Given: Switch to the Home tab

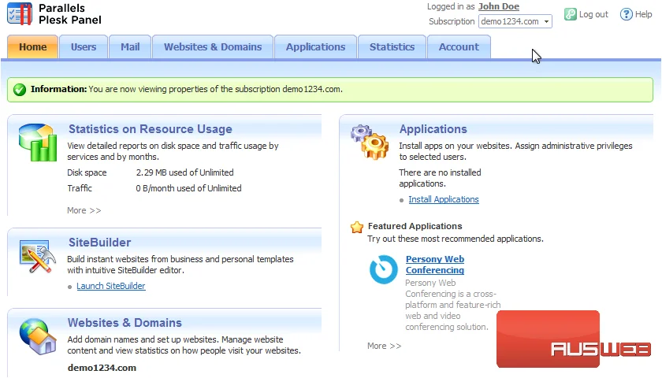Looking at the screenshot, I should pos(32,46).
